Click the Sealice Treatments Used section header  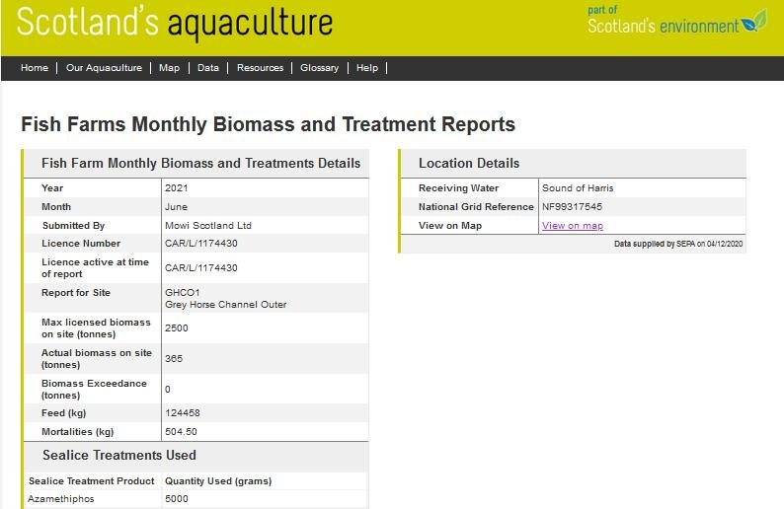pos(119,456)
